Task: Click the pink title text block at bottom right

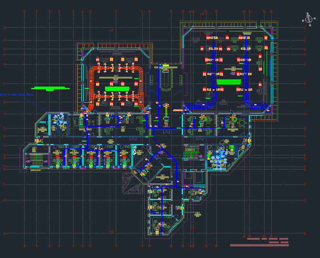Action: pyautogui.click(x=260, y=245)
